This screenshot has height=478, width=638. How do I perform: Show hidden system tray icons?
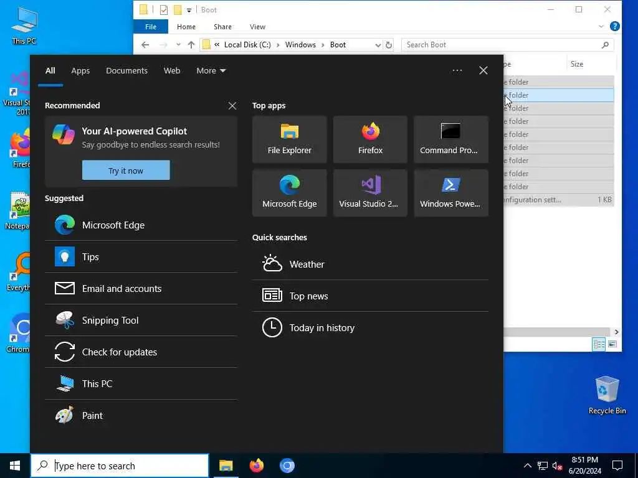coord(527,466)
